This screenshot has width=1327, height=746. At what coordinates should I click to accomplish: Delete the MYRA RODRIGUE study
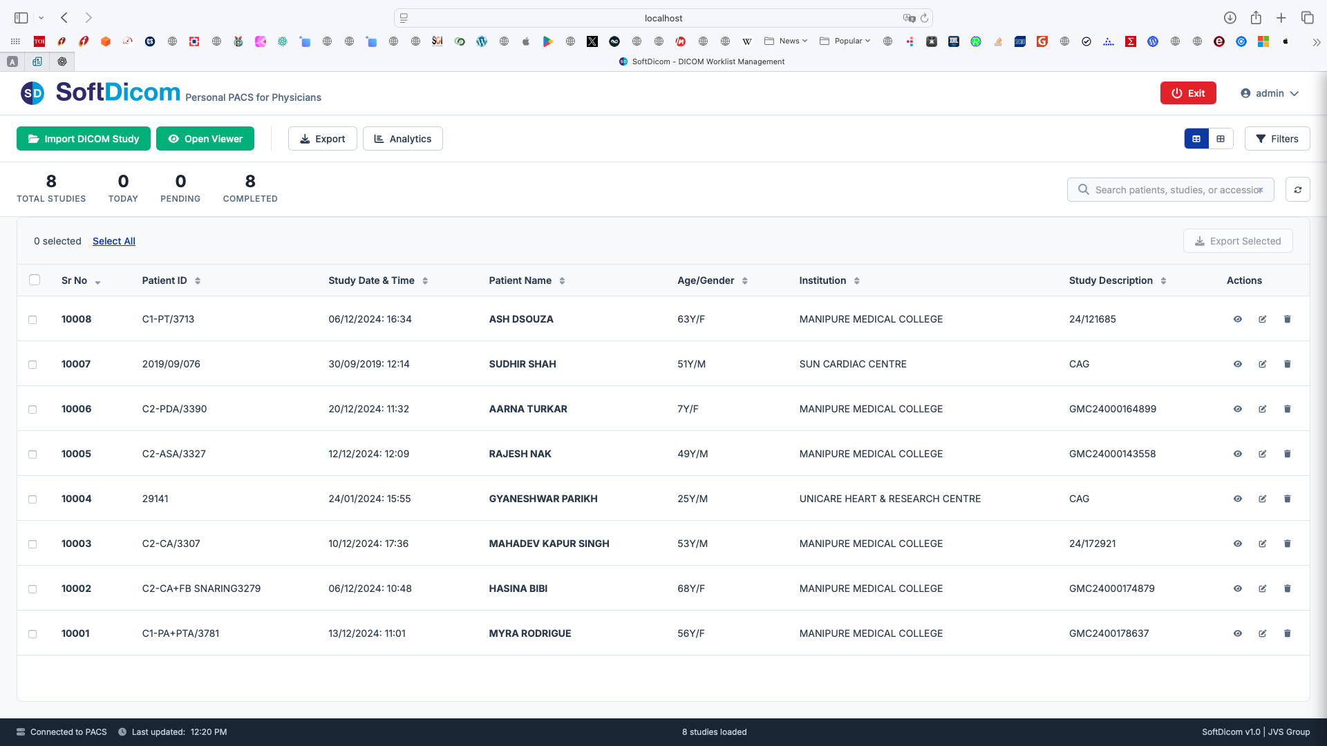point(1287,633)
